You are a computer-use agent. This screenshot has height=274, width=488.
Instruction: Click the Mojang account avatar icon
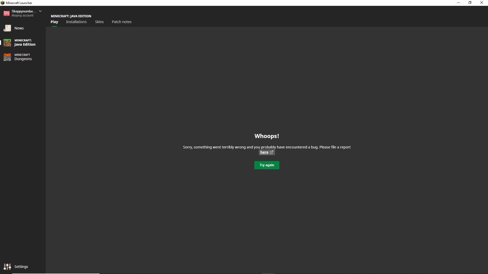point(7,13)
